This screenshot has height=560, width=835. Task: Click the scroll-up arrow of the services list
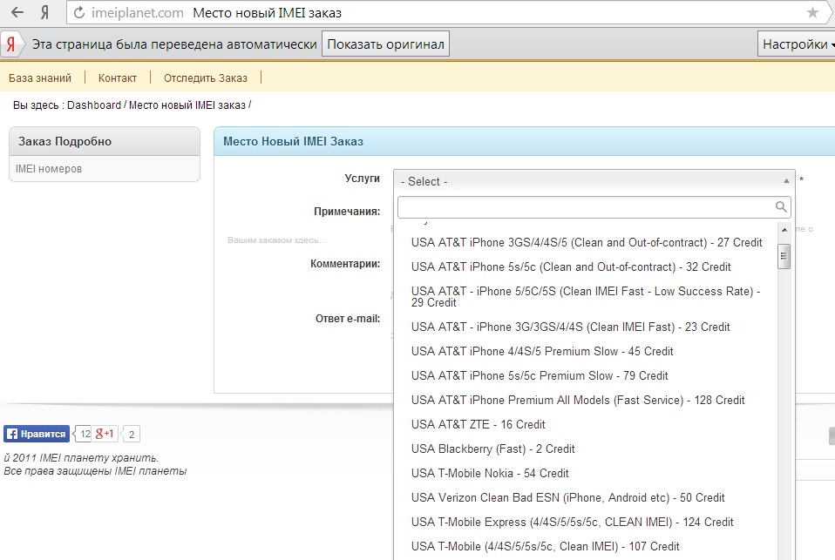pyautogui.click(x=784, y=231)
